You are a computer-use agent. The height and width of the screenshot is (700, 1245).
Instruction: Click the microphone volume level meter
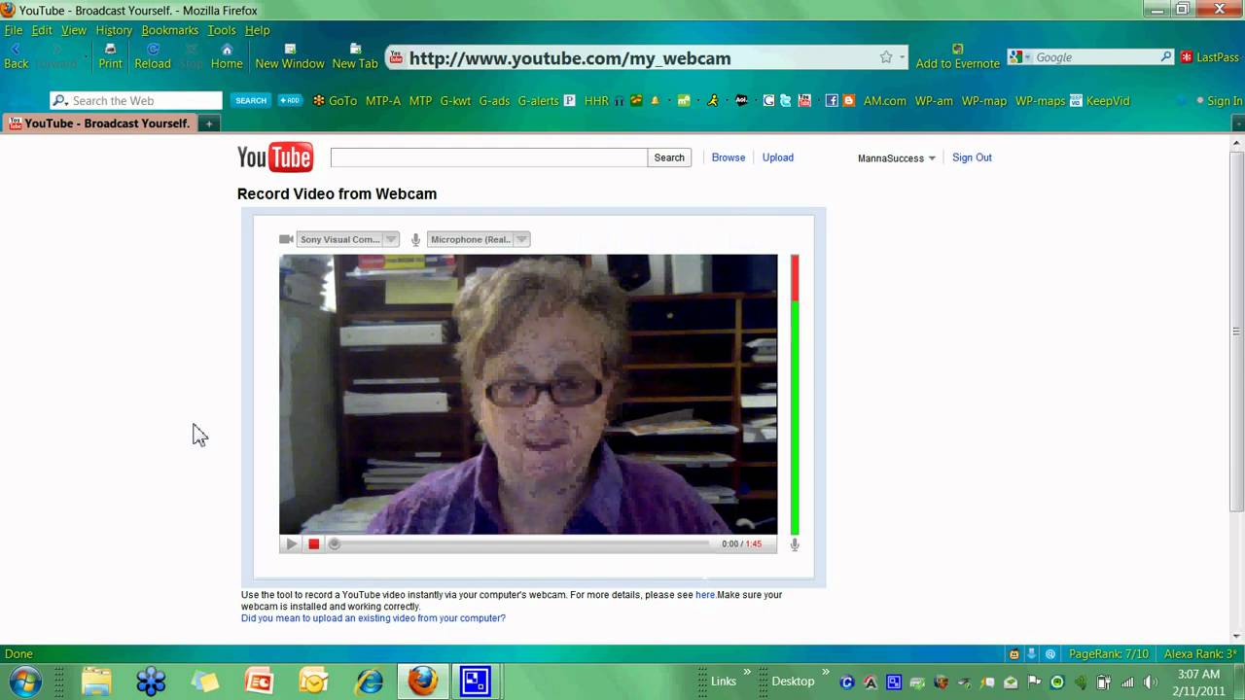pos(795,395)
